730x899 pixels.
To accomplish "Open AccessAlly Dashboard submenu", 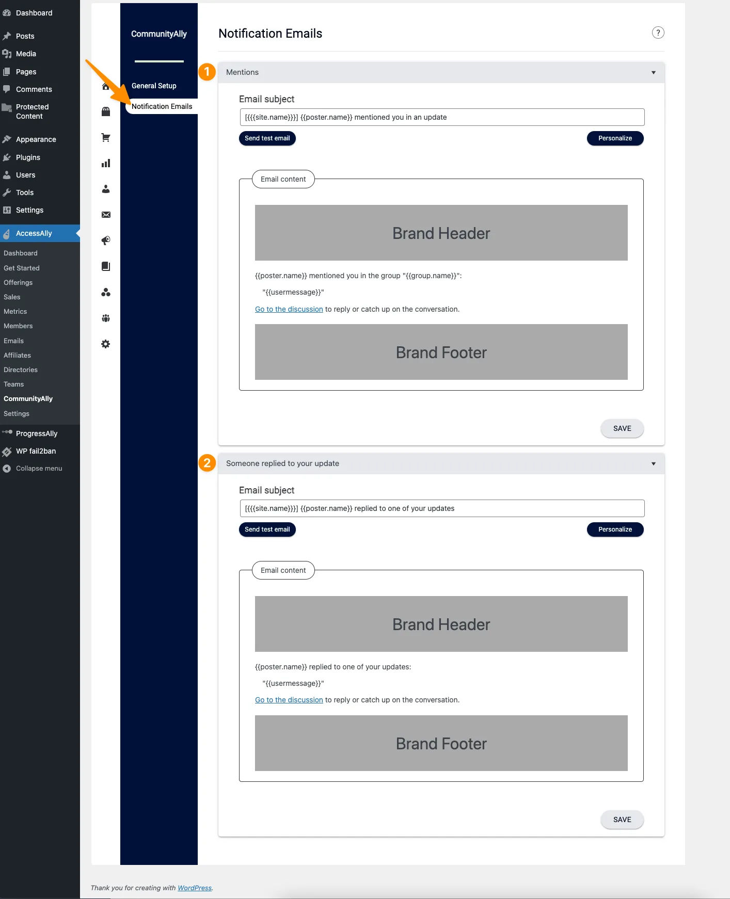I will pyautogui.click(x=21, y=253).
